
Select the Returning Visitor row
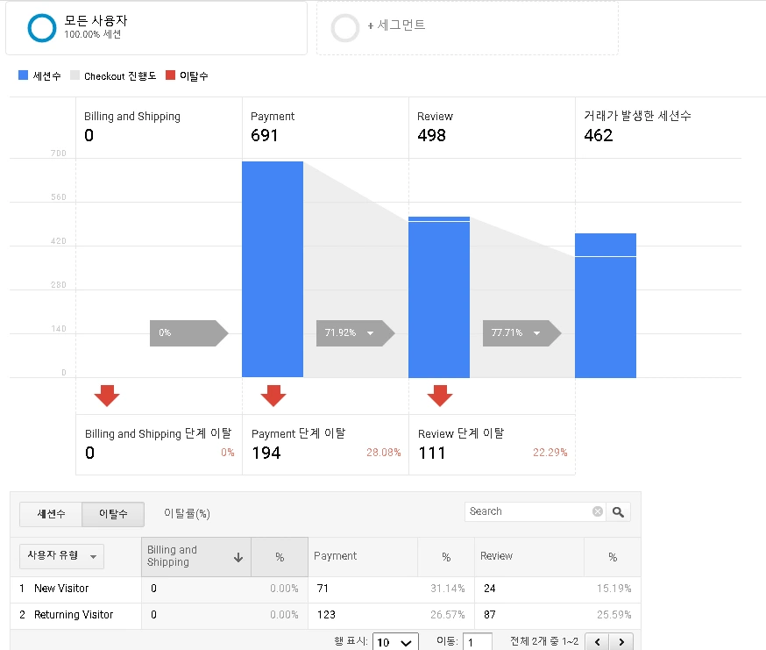(325, 615)
